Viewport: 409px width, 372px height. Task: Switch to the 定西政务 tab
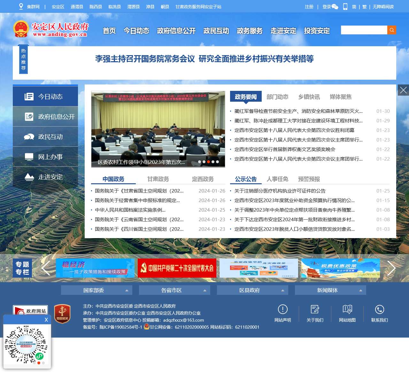pos(203,179)
